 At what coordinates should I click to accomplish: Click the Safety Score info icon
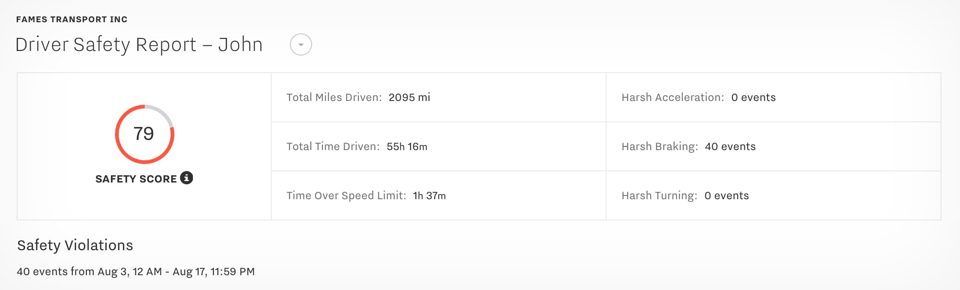[x=186, y=178]
